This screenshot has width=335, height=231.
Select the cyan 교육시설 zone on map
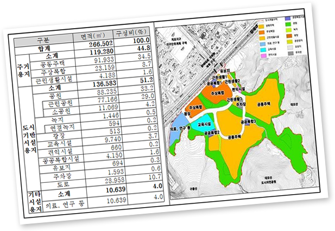point(201,123)
